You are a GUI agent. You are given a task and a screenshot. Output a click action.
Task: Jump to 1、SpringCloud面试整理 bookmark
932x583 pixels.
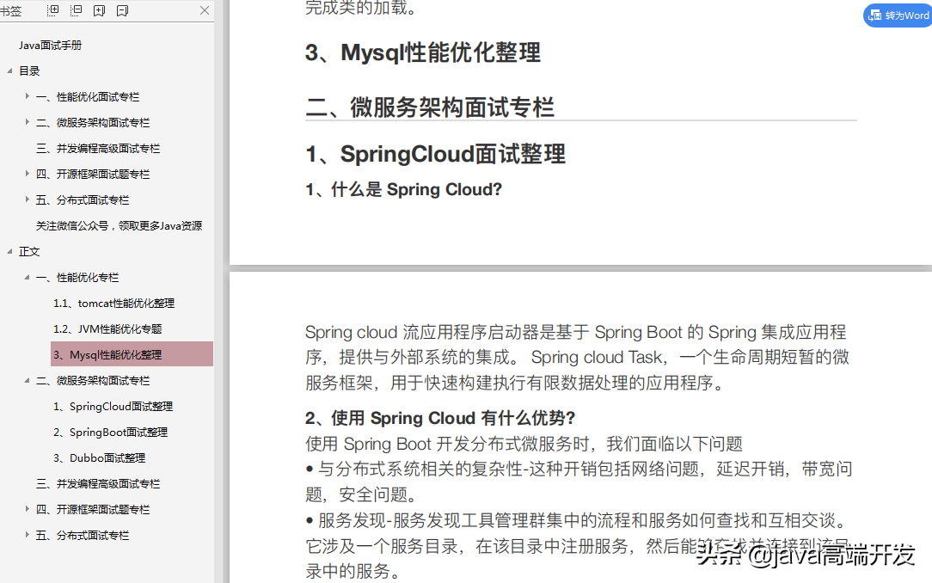tap(113, 407)
